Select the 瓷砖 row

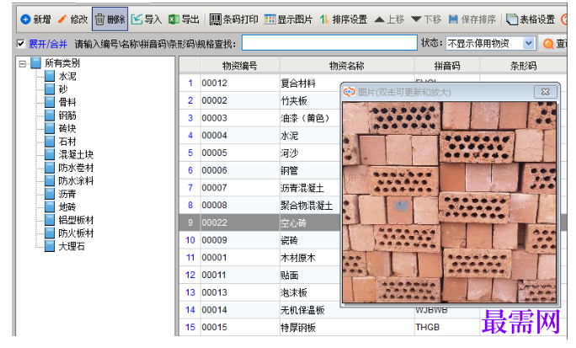[x=259, y=240]
